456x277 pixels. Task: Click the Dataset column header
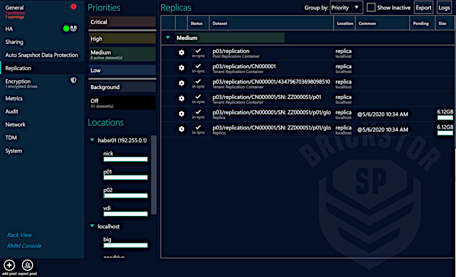[x=220, y=23]
